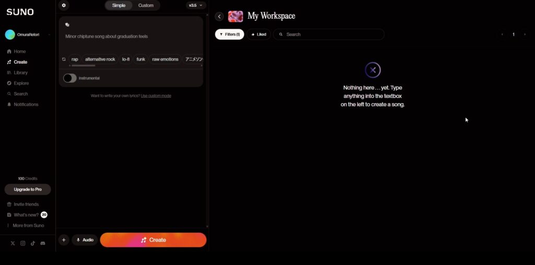
Task: Toggle the Liked filter button
Action: (x=259, y=34)
